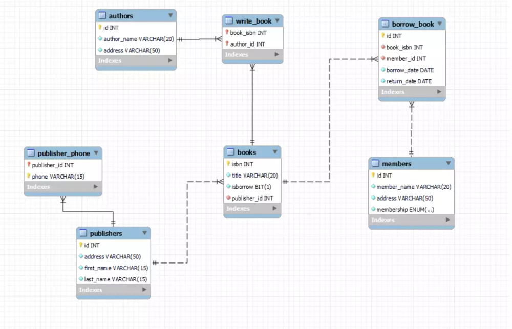The height and width of the screenshot is (329, 512).
Task: Select the blue diamond icon beside member_name
Action: (x=373, y=187)
